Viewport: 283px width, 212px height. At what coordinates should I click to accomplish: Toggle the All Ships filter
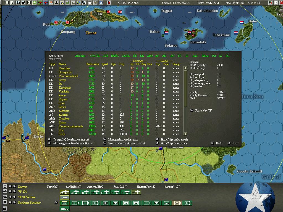[80, 56]
